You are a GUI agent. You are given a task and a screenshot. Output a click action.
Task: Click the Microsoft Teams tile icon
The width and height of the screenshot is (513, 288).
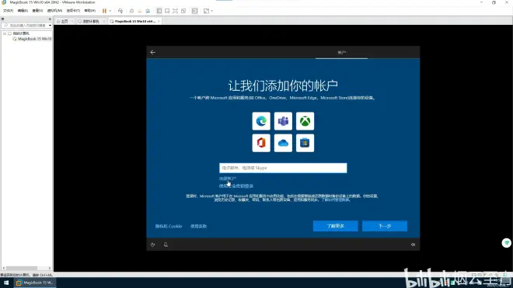pyautogui.click(x=283, y=121)
